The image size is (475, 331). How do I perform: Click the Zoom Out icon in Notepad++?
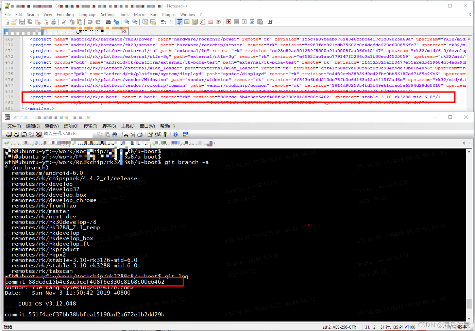click(x=135, y=22)
